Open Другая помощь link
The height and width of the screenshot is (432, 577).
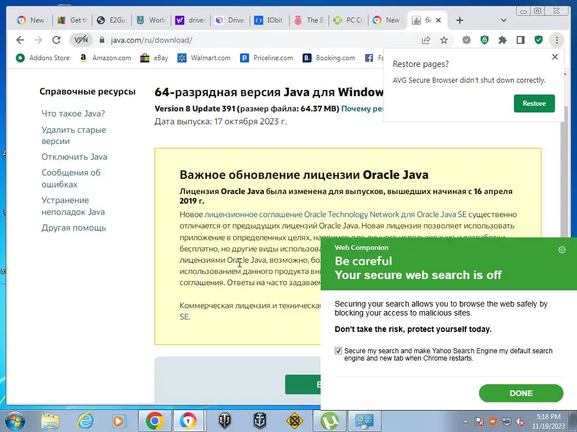click(74, 228)
